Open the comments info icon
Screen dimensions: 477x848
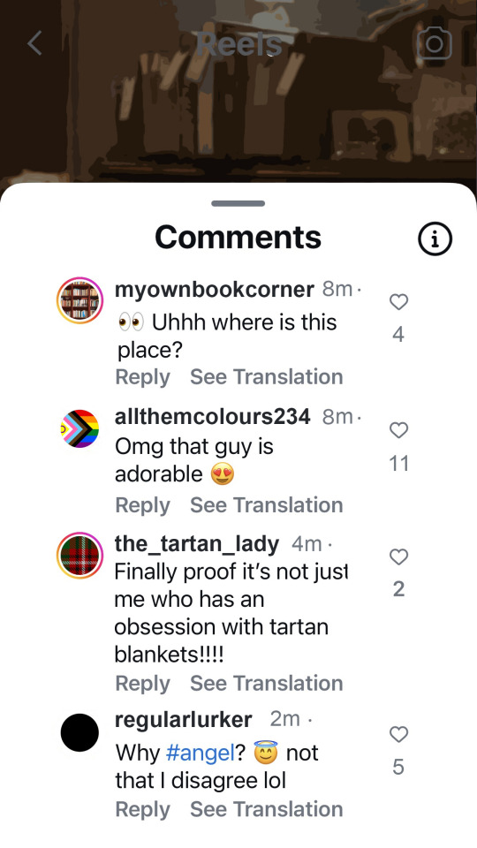pyautogui.click(x=435, y=238)
